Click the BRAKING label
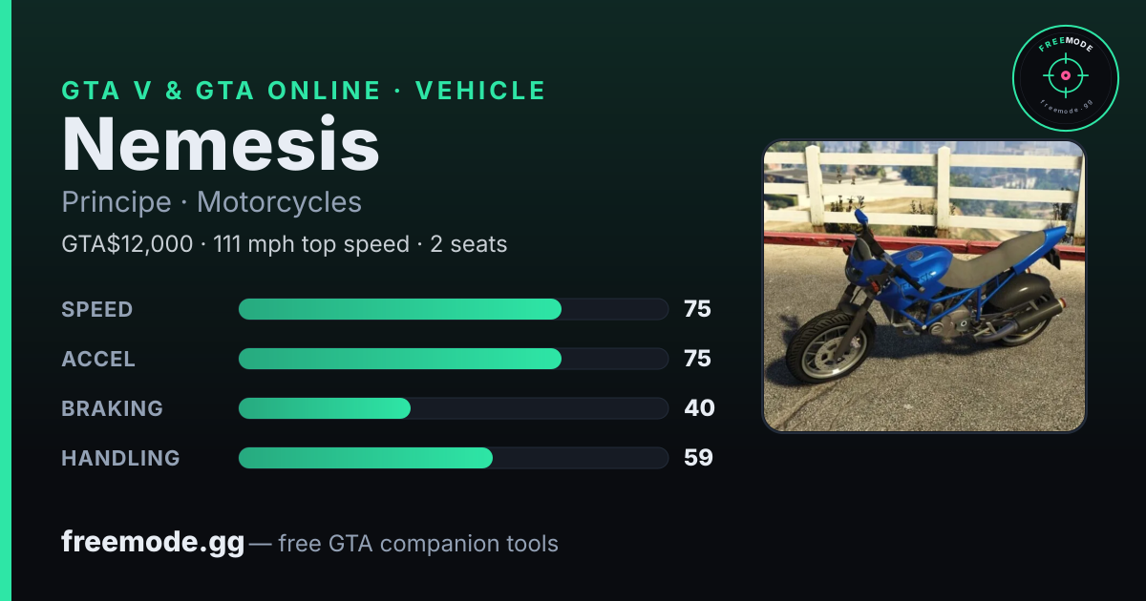The image size is (1146, 601). 113,408
